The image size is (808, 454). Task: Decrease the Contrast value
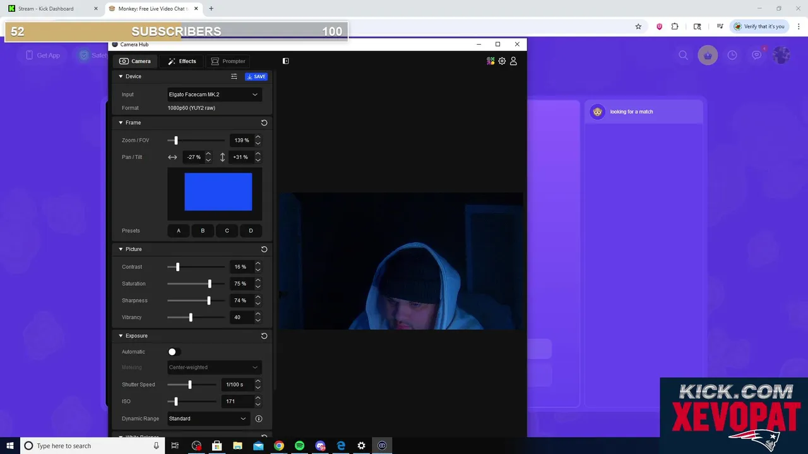tap(258, 270)
